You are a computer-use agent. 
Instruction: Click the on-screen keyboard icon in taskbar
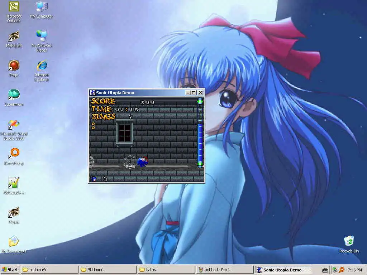tap(325, 270)
